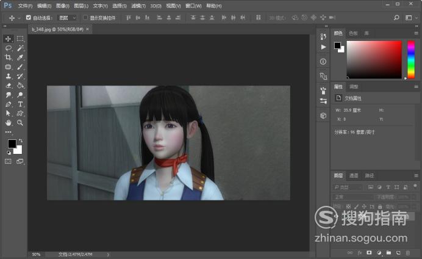This screenshot has height=259, width=422.
Task: Open the layer filter type dropdown
Action: tap(348, 187)
